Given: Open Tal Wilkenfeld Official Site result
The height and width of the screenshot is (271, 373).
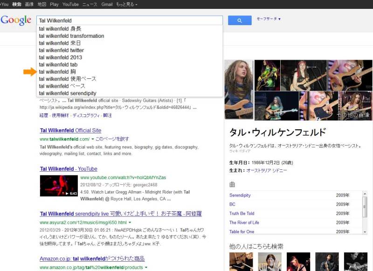Looking at the screenshot, I should [70, 131].
